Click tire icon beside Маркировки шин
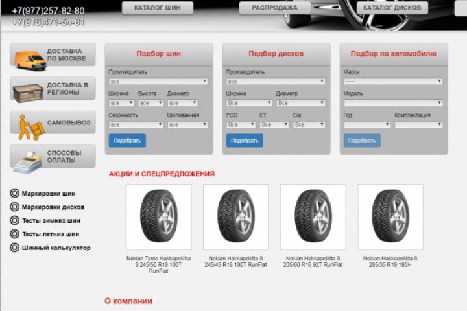Screen dimensions: 467x311 click(x=14, y=193)
